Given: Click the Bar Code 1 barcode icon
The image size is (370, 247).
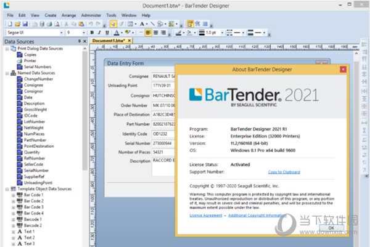Looking at the screenshot, I should pyautogui.click(x=20, y=195).
